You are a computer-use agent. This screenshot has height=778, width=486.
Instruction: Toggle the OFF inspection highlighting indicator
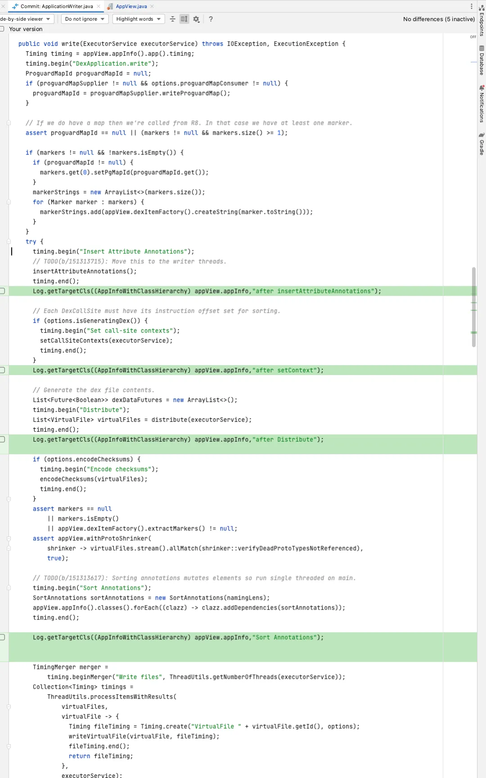(473, 37)
